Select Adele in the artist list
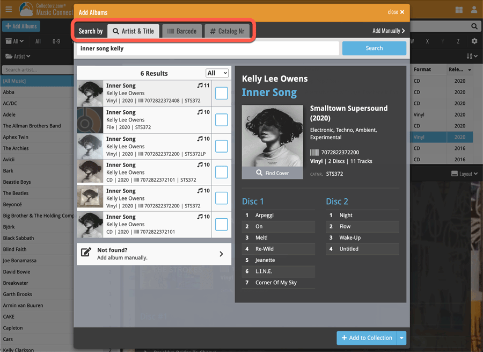The height and width of the screenshot is (352, 483). (9, 114)
